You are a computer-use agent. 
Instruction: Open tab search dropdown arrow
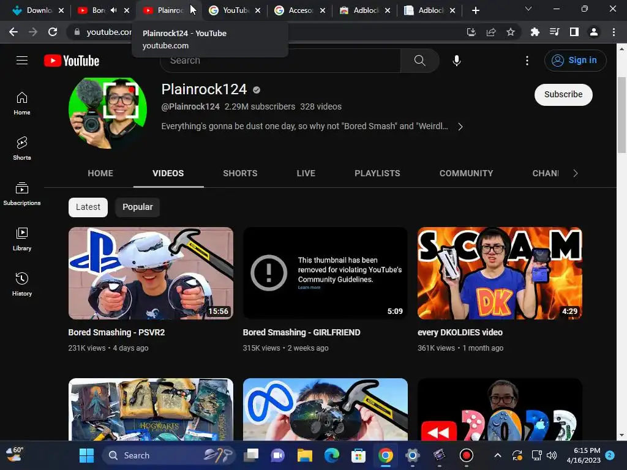point(528,9)
